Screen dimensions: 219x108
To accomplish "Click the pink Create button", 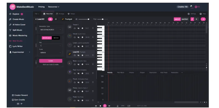I will pyautogui.click(x=50, y=61).
